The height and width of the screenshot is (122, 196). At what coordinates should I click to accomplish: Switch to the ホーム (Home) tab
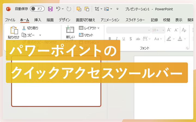click(24, 20)
